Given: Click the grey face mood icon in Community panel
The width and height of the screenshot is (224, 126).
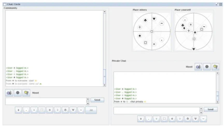Looking at the screenshot, I should click(18, 93).
